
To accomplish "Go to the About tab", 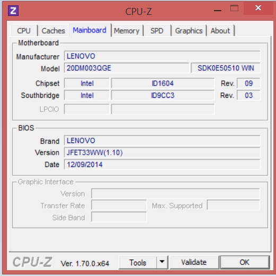I will [x=220, y=31].
